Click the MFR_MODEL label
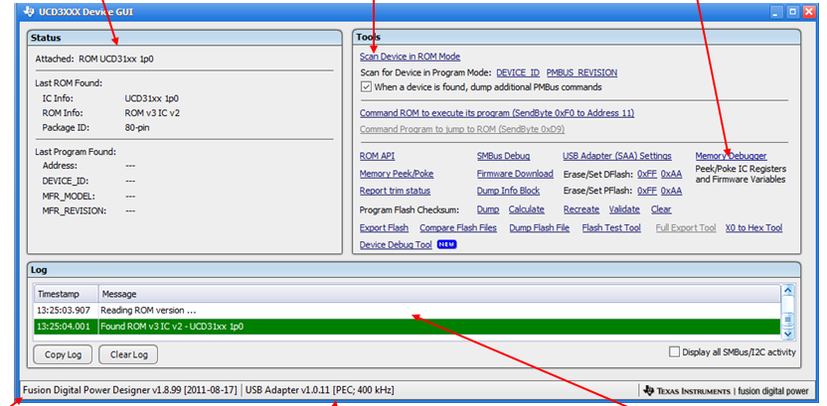This screenshot has width=827, height=406. point(68,196)
